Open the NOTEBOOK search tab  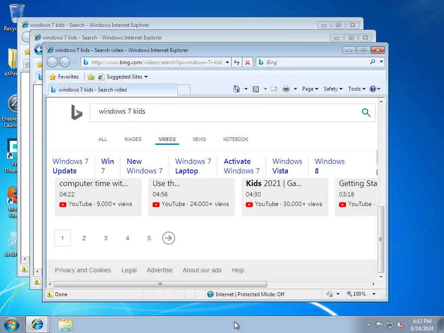(x=235, y=139)
